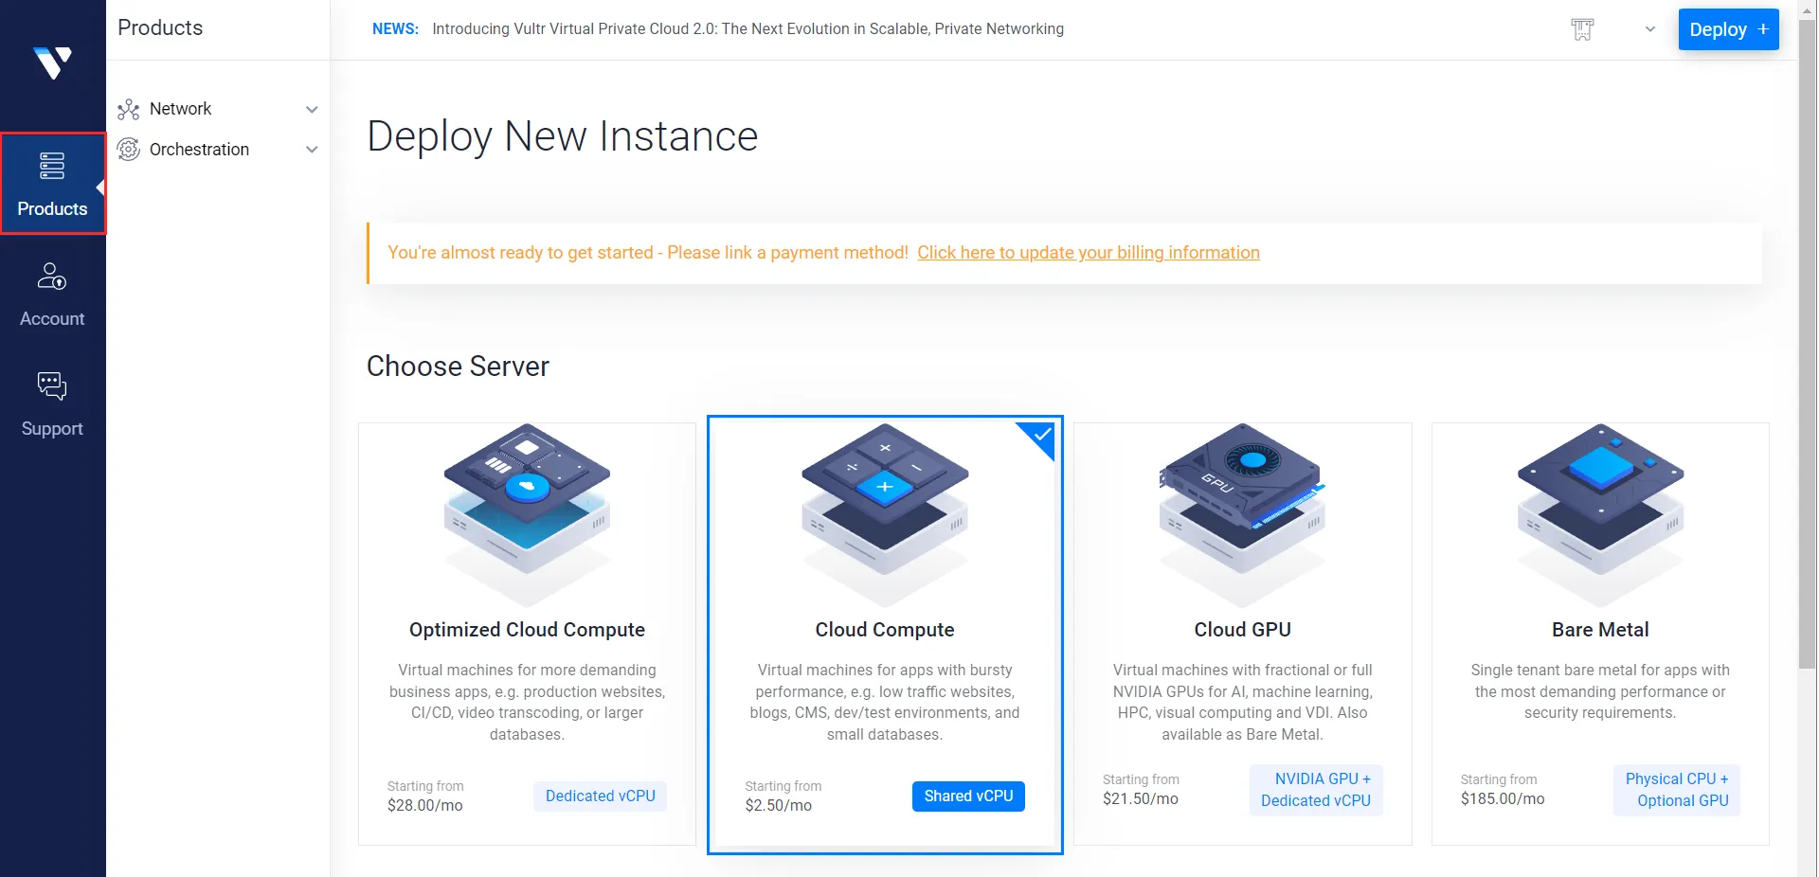Click the update billing information link
1819x877 pixels.
pyautogui.click(x=1089, y=253)
